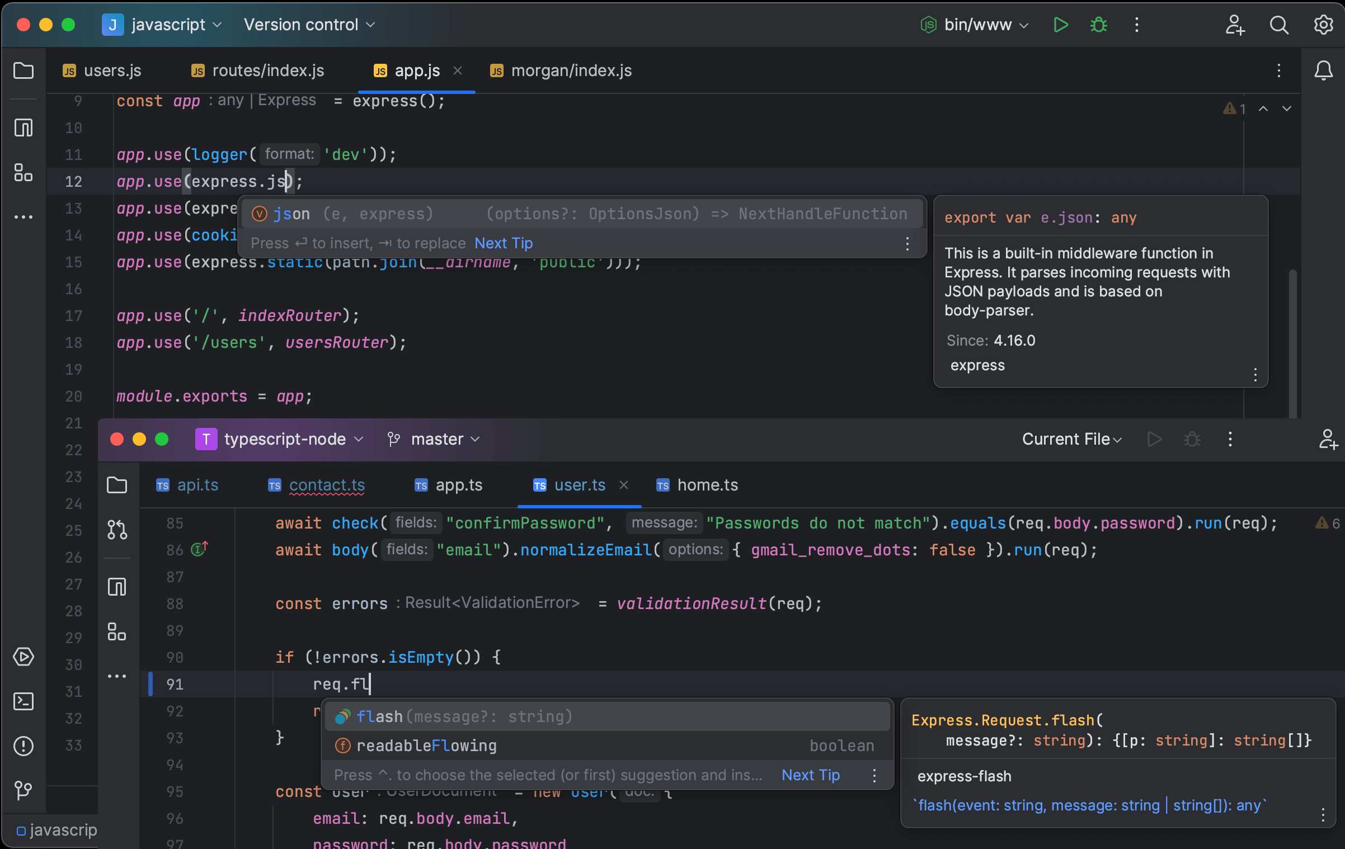This screenshot has width=1345, height=849.
Task: Select the readableFlowing completion suggestion
Action: 427,746
